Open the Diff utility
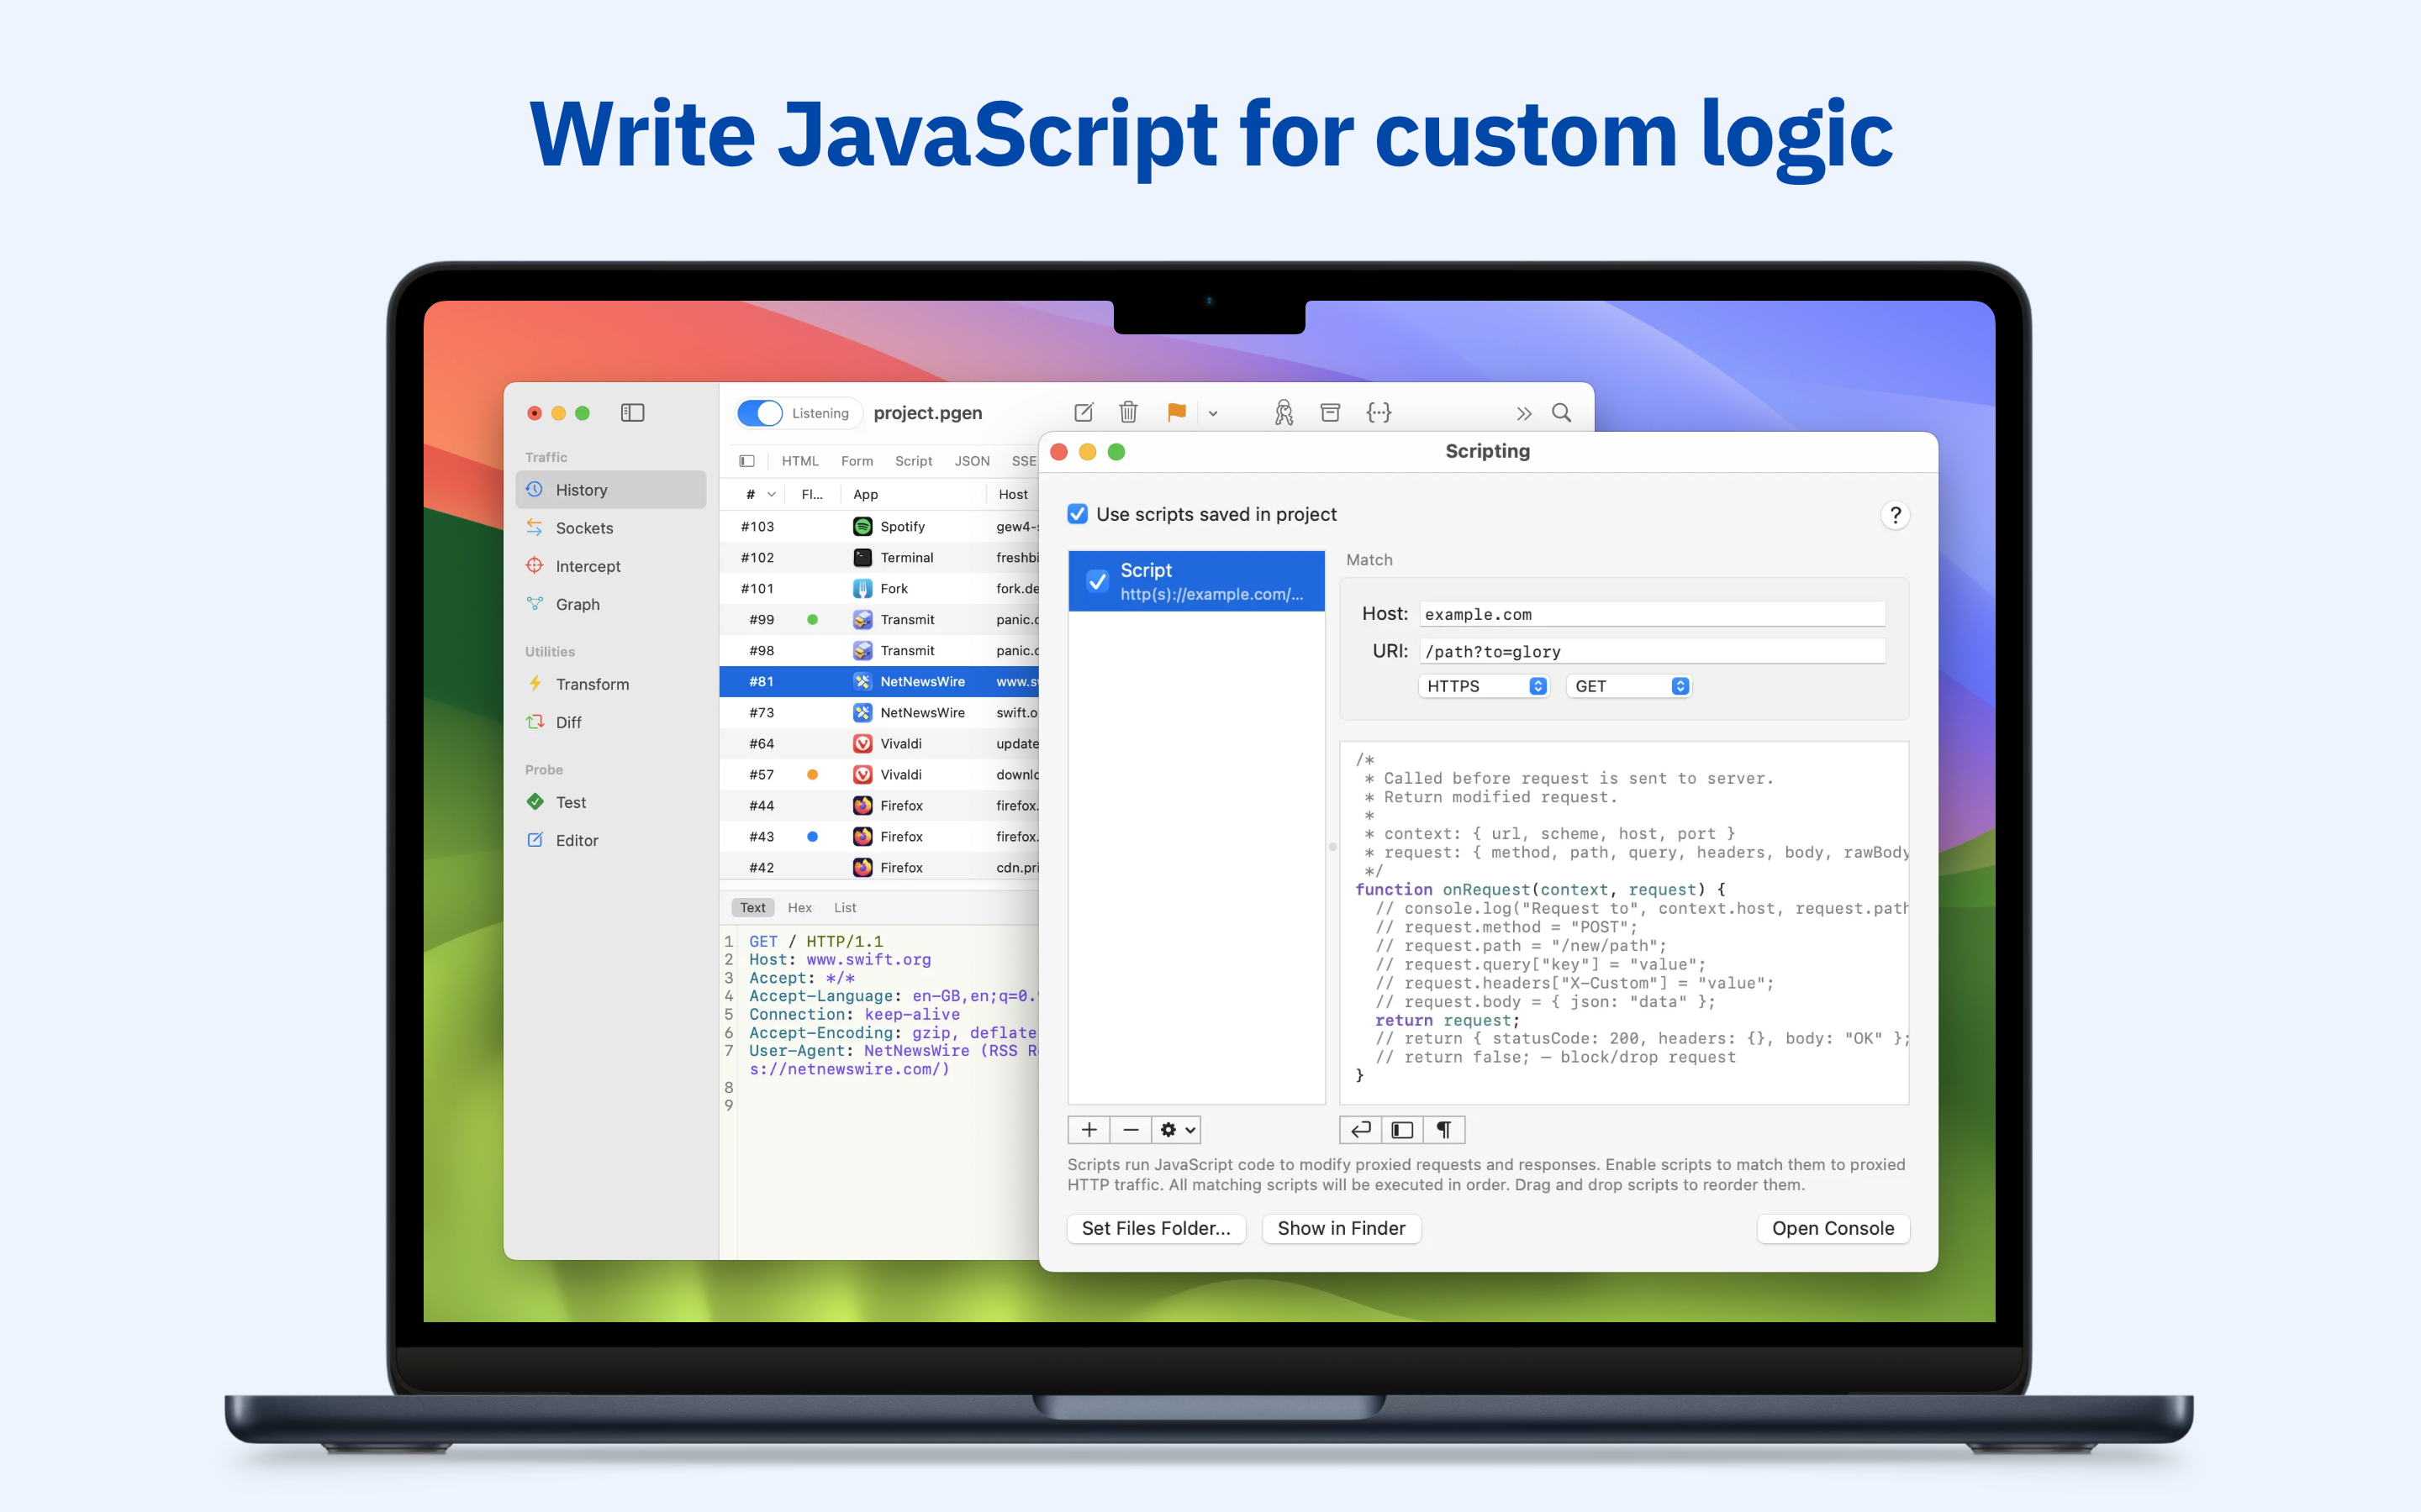Viewport: 2421px width, 1512px height. (x=611, y=722)
